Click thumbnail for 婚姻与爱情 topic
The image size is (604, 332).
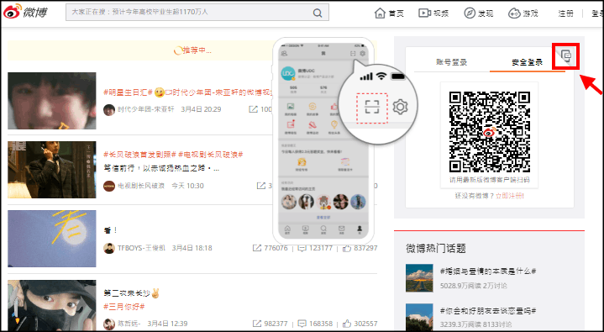pyautogui.click(x=419, y=278)
